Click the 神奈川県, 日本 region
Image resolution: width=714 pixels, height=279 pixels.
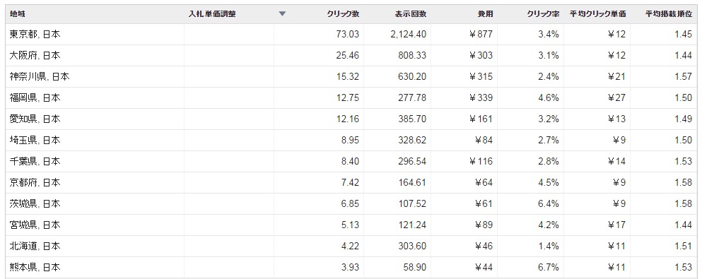(40, 76)
